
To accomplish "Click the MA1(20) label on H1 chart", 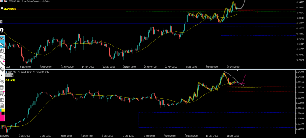I will coord(10,80).
